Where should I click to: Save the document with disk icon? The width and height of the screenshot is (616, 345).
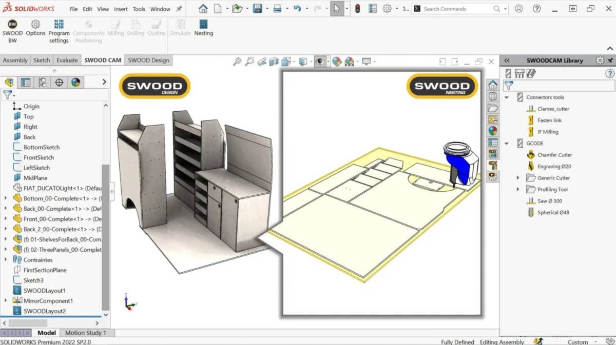coord(257,9)
